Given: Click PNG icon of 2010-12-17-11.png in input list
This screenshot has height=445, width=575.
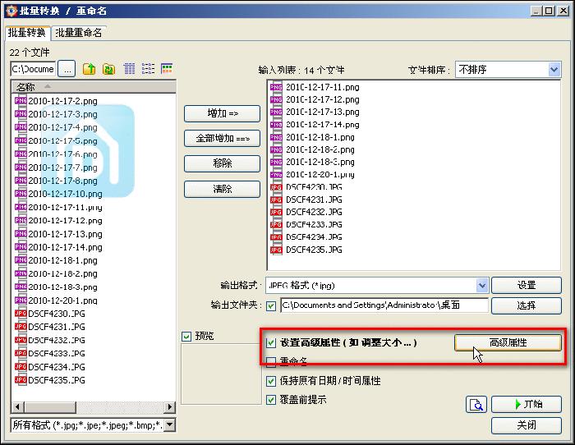Looking at the screenshot, I should (276, 87).
